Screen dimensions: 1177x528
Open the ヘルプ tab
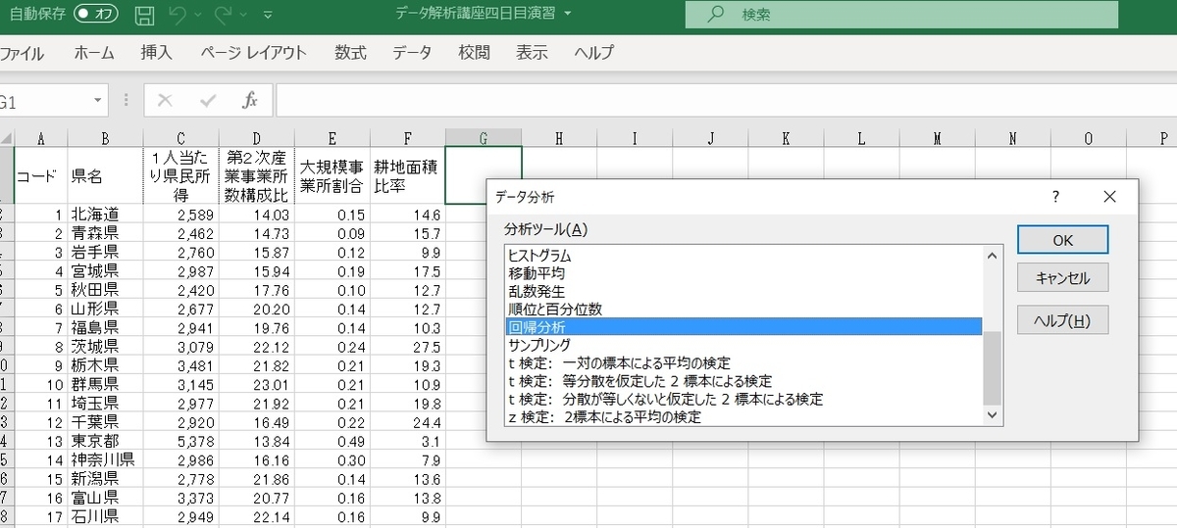point(594,53)
